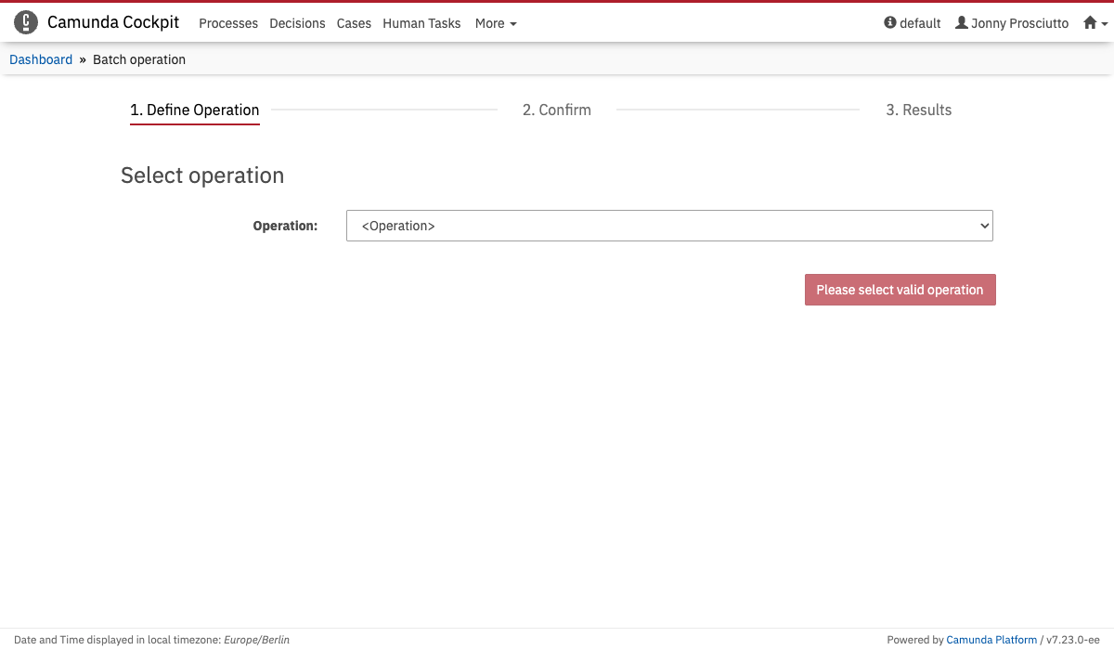The image size is (1114, 650).
Task: Select the Confirm step
Action: coord(556,110)
